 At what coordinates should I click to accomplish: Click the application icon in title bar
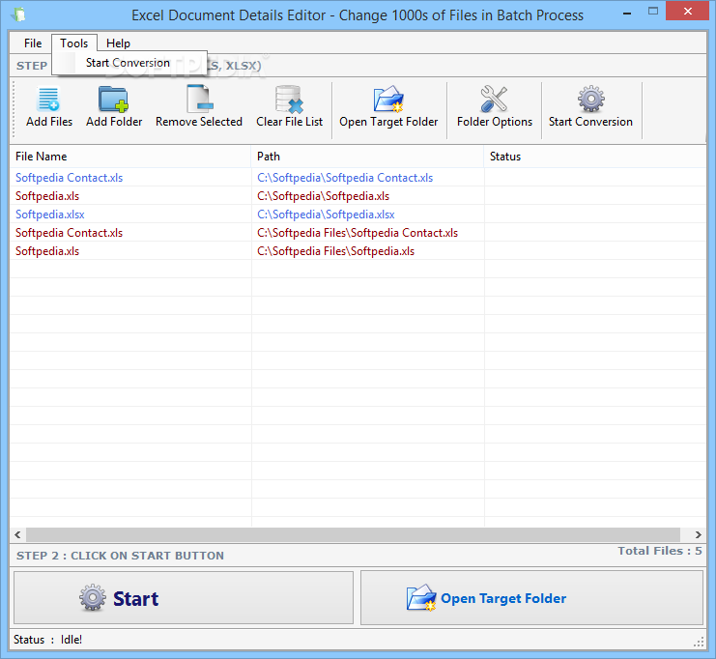(x=19, y=14)
